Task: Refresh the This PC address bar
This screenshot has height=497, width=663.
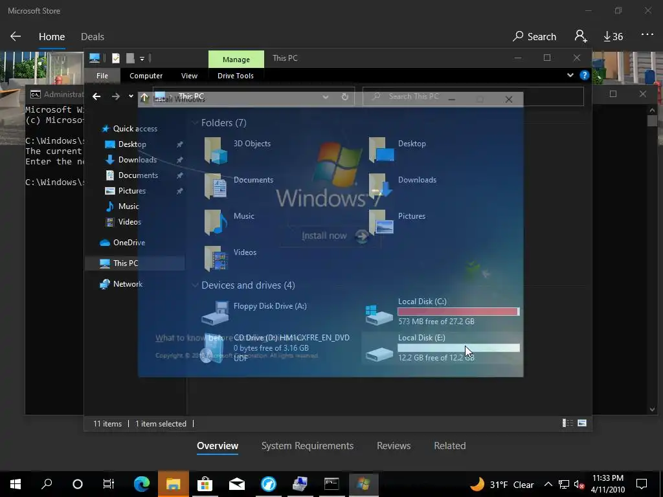Action: pyautogui.click(x=344, y=97)
